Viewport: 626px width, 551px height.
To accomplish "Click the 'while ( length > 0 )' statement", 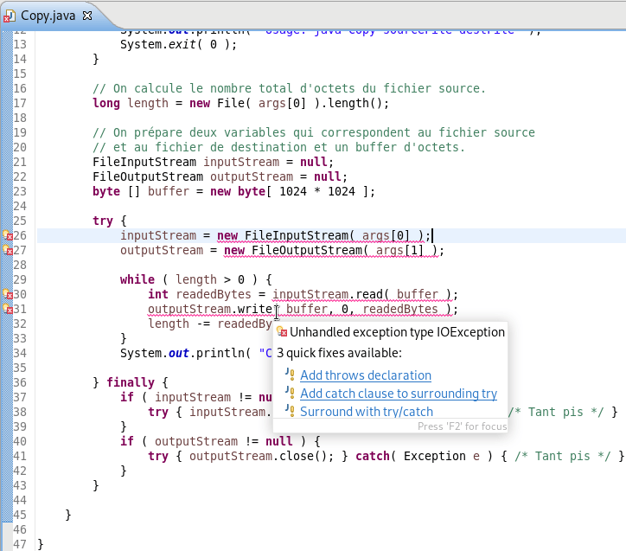I will coord(196,279).
